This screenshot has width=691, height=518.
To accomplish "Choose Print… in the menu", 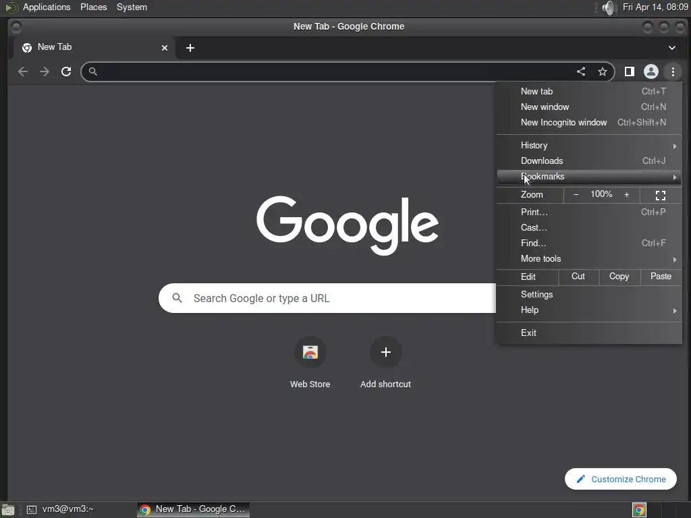I will (x=588, y=212).
